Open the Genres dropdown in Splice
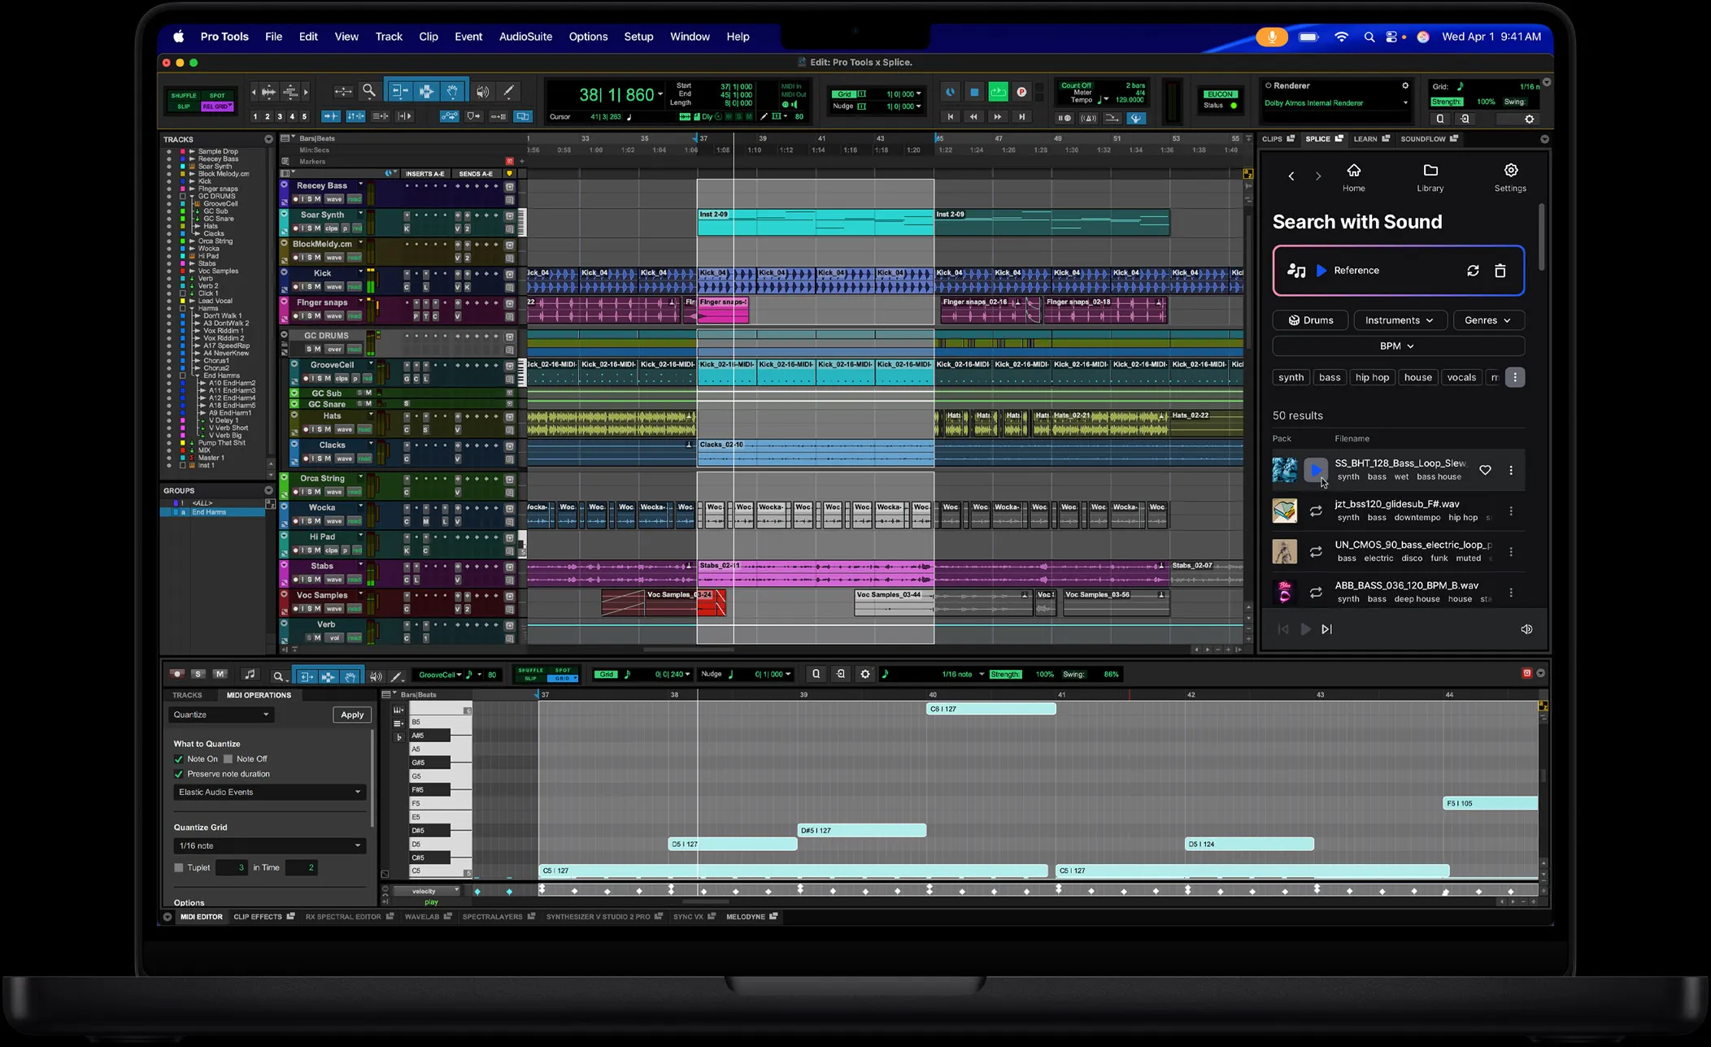This screenshot has width=1711, height=1047. 1488,319
